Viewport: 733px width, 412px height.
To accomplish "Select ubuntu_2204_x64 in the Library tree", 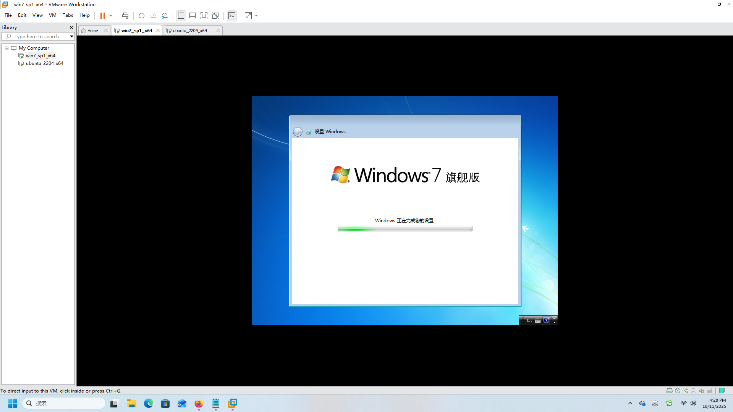I will tap(44, 63).
